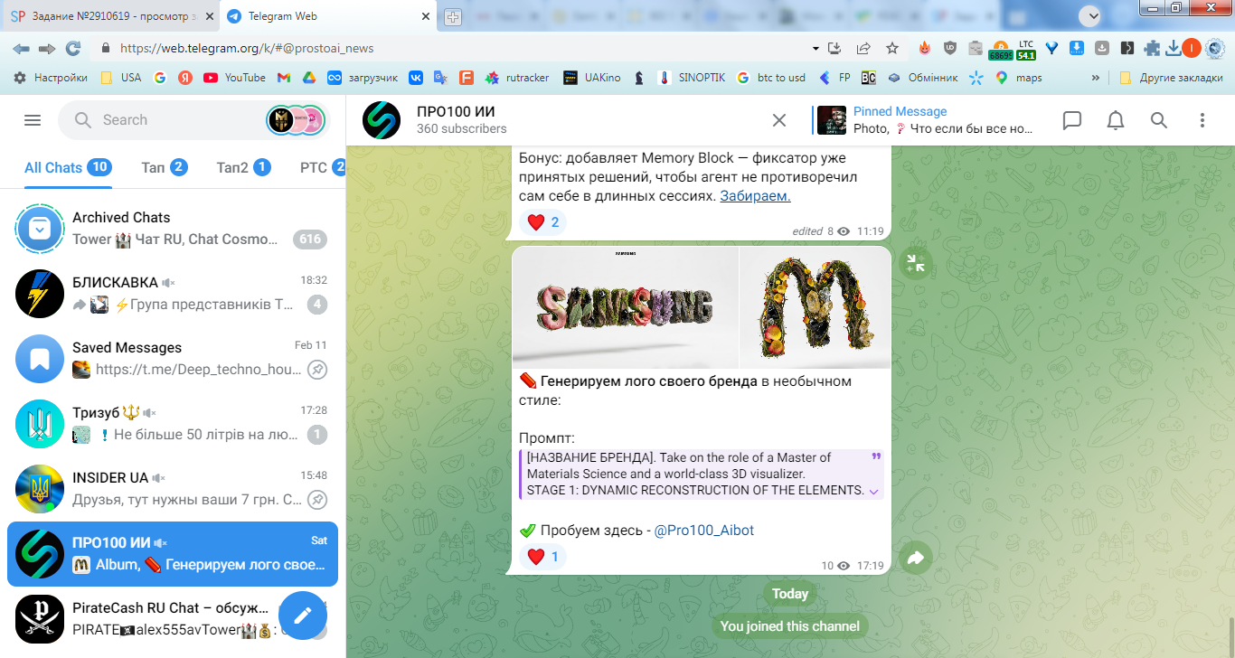Open a new browser tab
The image size is (1235, 658).
tap(453, 17)
